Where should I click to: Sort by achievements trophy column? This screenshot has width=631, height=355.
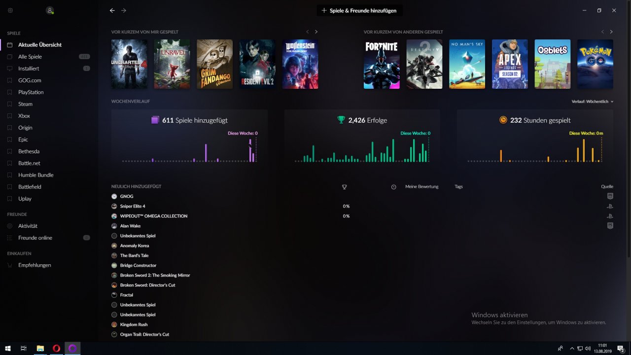coord(345,187)
